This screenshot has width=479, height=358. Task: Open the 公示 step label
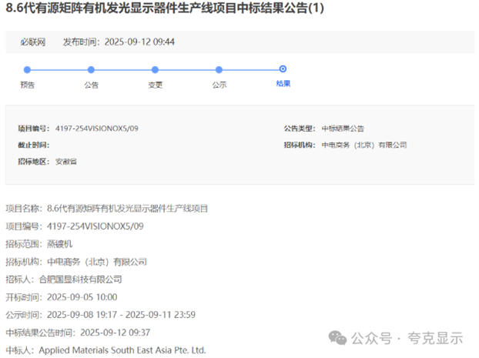219,85
